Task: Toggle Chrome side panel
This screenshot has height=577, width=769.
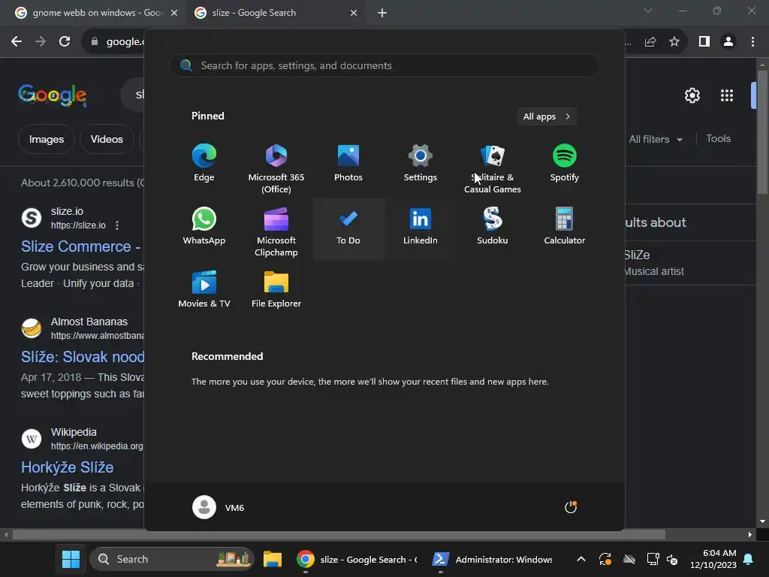Action: point(704,42)
